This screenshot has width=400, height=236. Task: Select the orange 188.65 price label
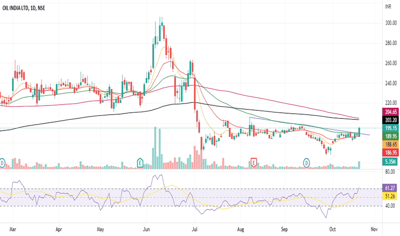[x=391, y=145]
